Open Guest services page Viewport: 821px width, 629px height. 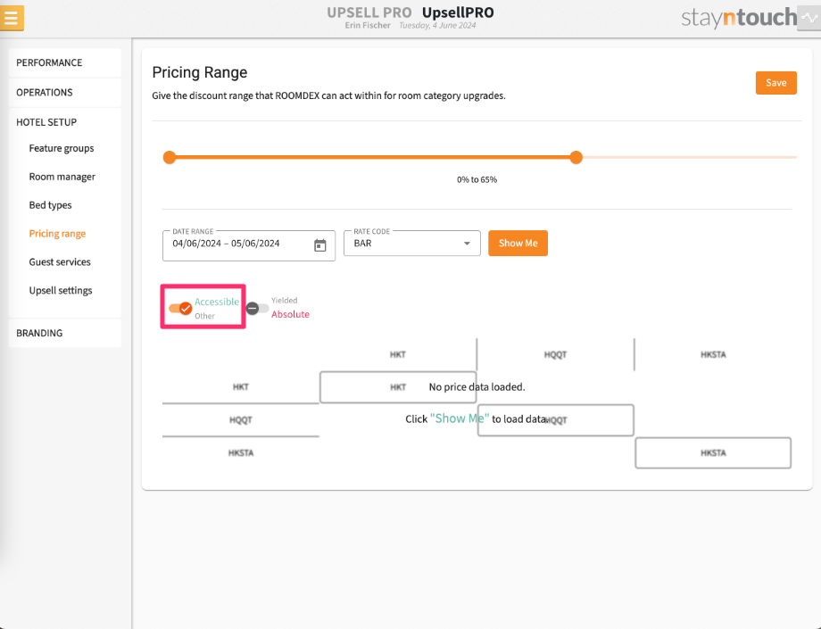pyautogui.click(x=60, y=262)
